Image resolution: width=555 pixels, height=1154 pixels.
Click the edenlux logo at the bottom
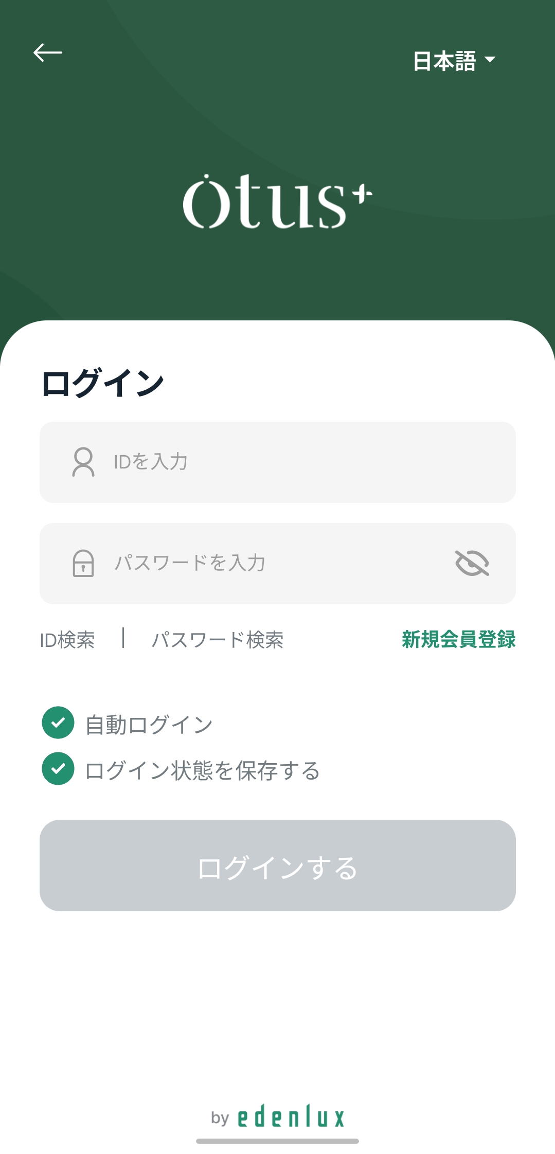291,1116
